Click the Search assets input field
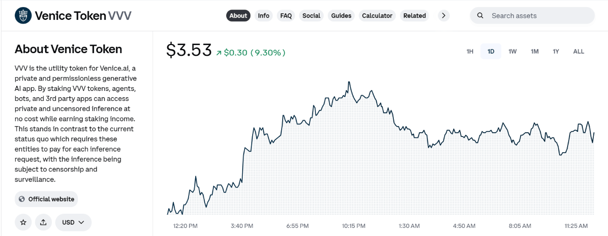Screen dimensions: 608x236 tap(537, 16)
